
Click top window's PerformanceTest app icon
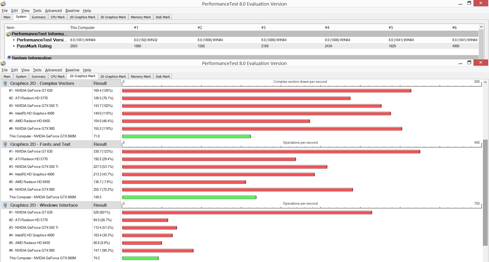click(3, 4)
